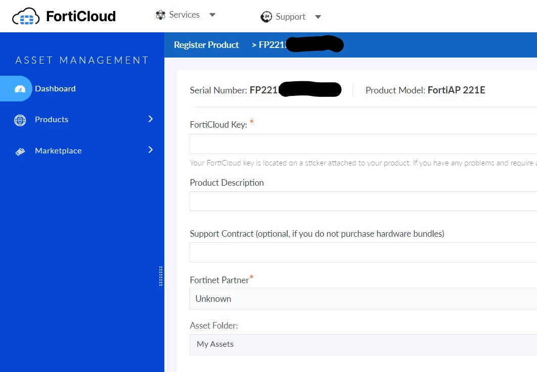This screenshot has width=537, height=372.
Task: Open the Marketplace sidebar menu label
Action: pyautogui.click(x=58, y=151)
